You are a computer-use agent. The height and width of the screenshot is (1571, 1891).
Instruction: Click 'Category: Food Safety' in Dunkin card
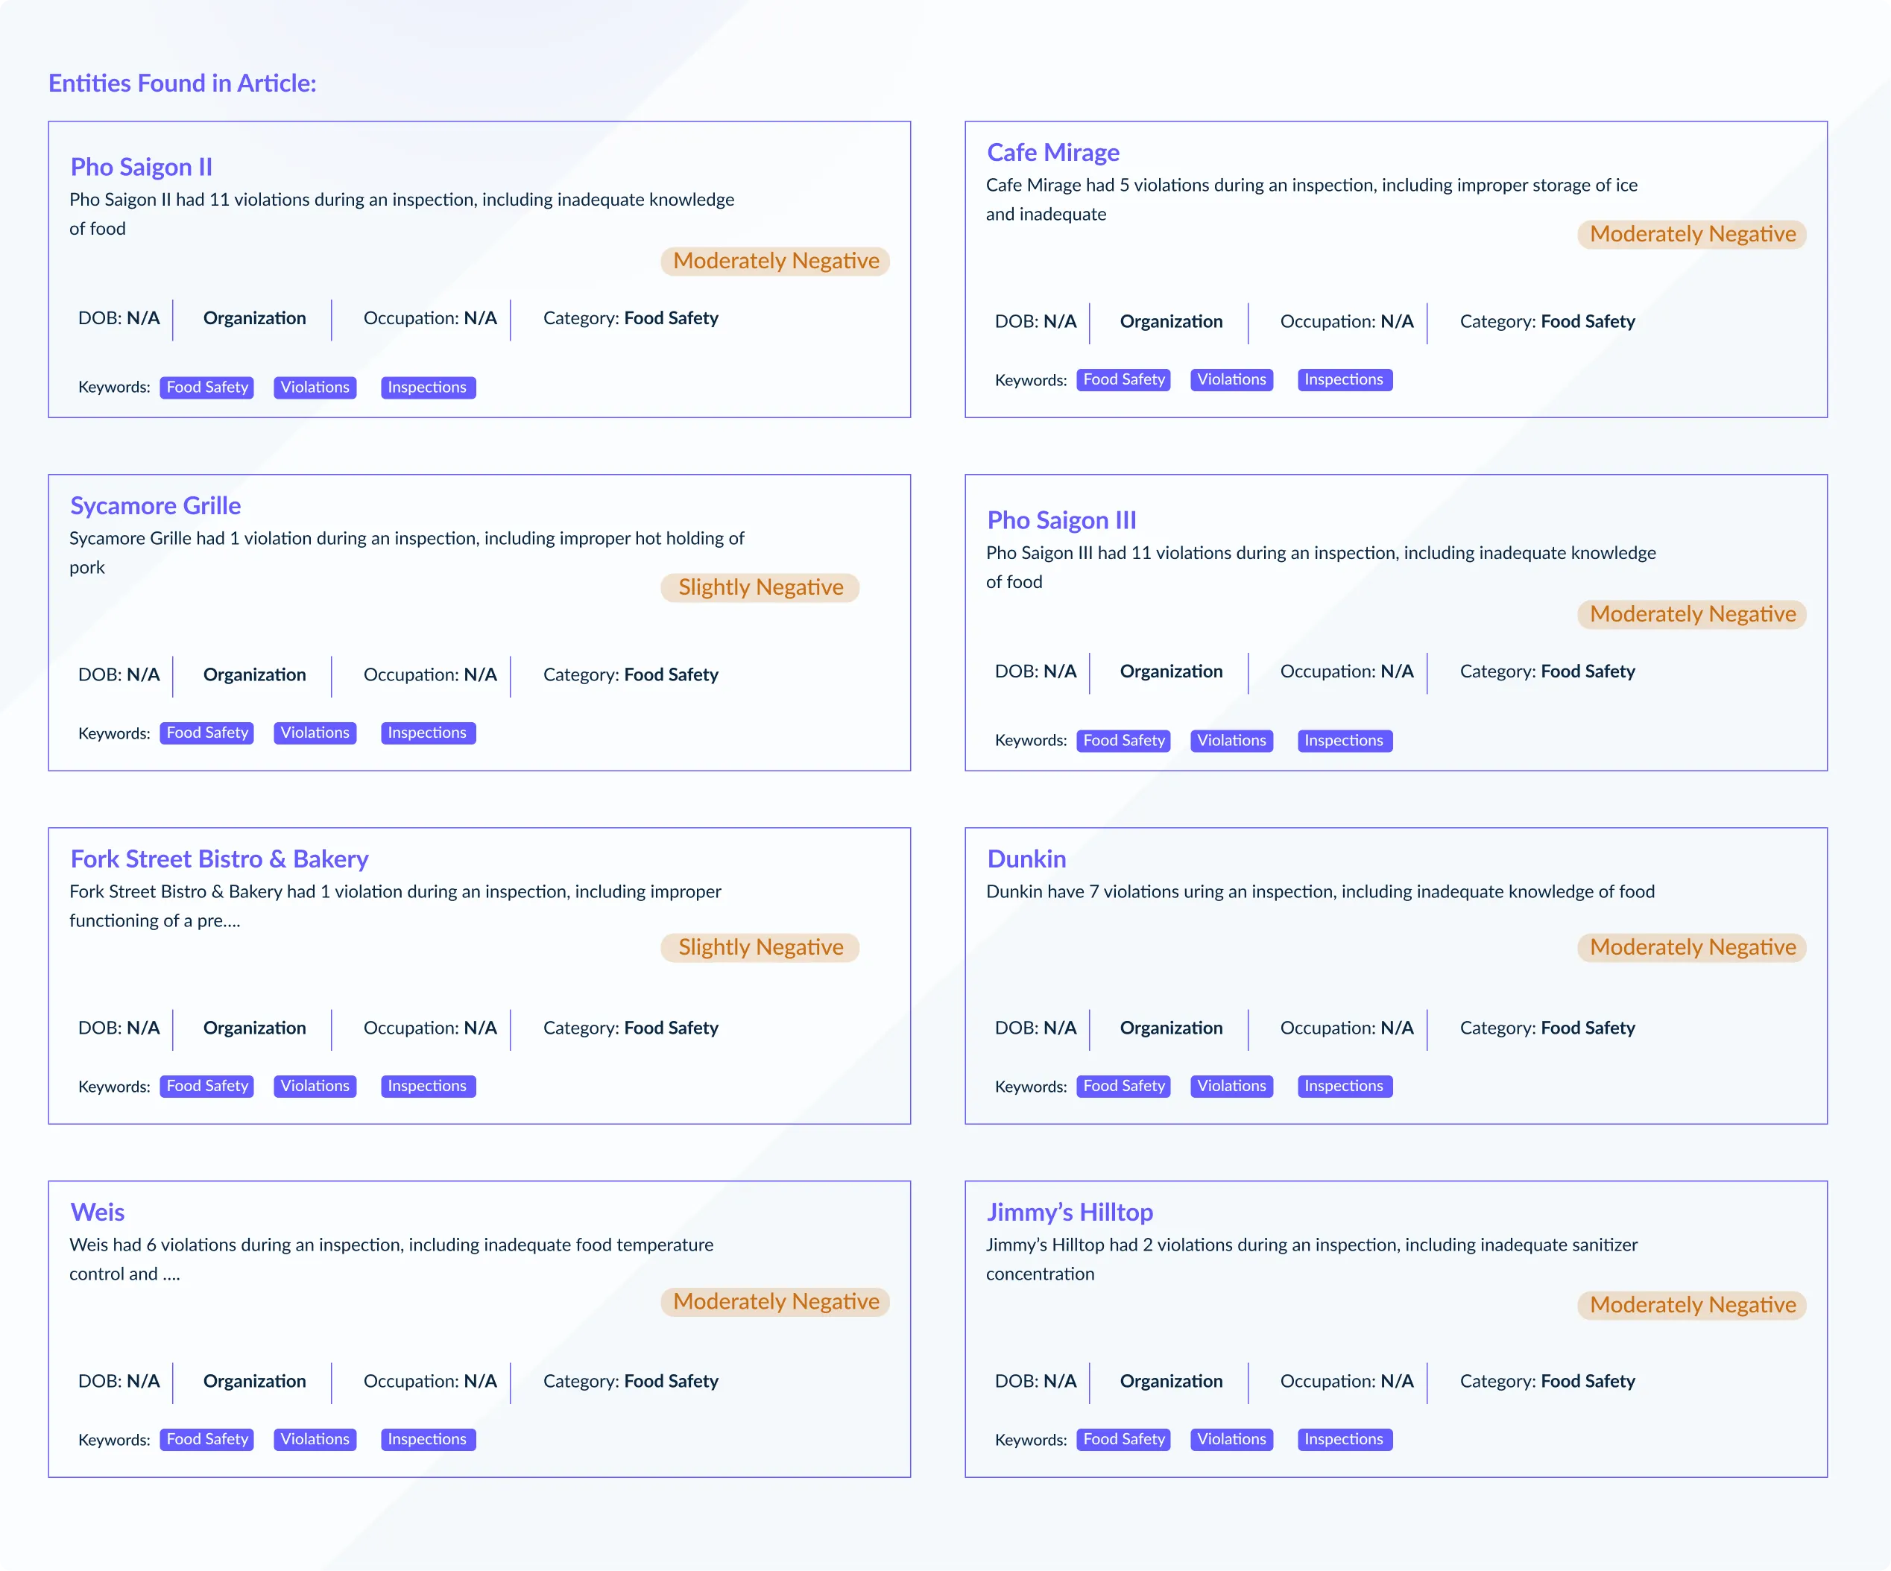tap(1547, 1028)
